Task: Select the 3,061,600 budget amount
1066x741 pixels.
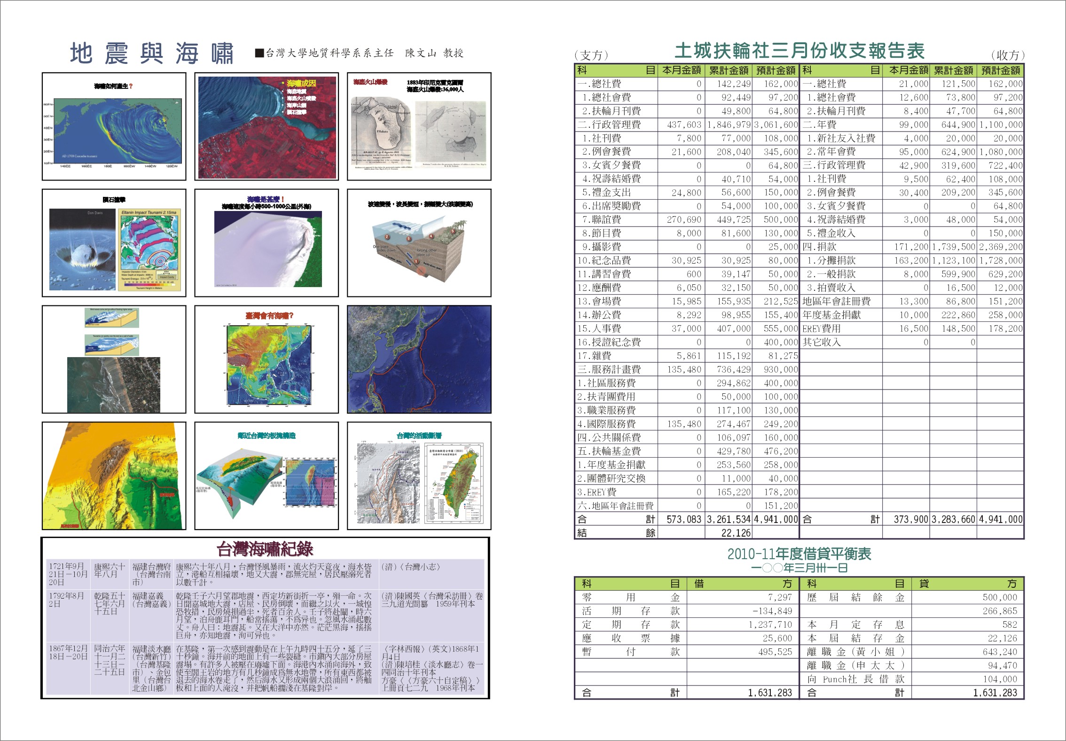Action: pos(776,125)
